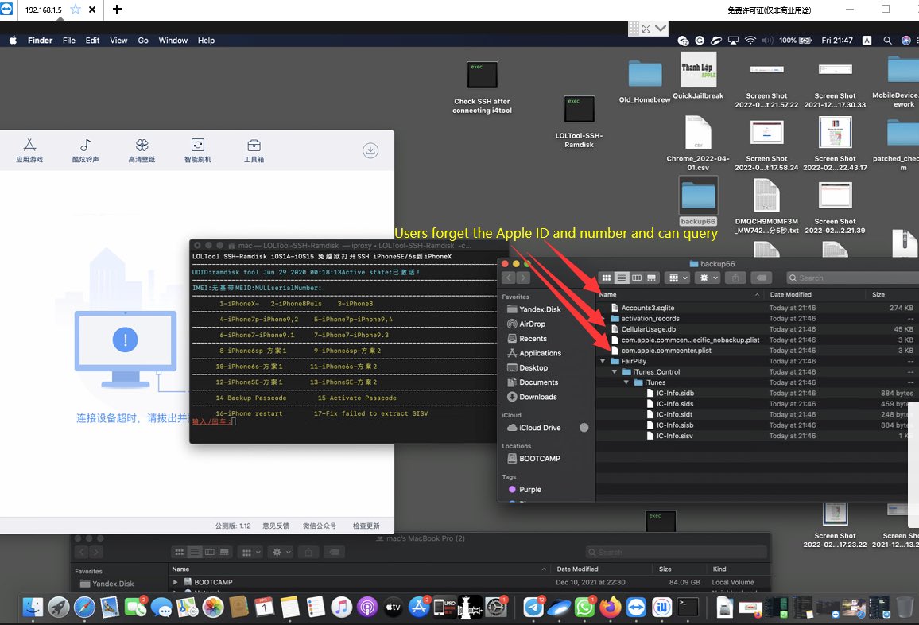Open the Help menu

207,40
